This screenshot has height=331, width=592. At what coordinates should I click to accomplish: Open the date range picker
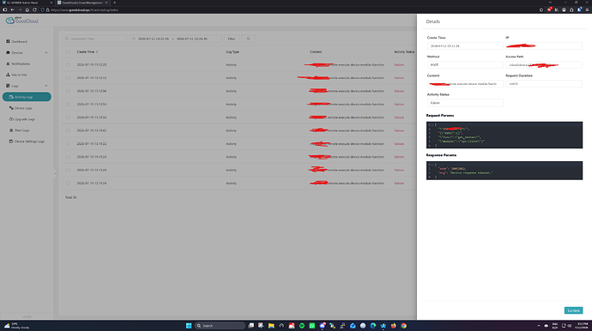tap(175, 39)
